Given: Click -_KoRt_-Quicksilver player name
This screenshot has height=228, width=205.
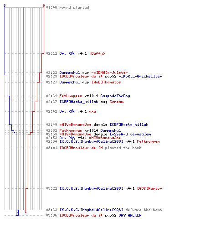Looking at the screenshot, I should coord(140,76).
